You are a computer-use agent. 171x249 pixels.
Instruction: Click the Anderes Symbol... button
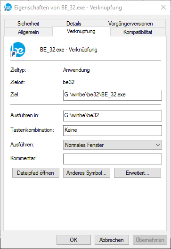tap(87, 173)
